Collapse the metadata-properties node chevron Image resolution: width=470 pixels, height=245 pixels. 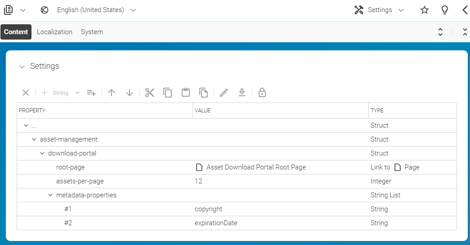pyautogui.click(x=50, y=195)
